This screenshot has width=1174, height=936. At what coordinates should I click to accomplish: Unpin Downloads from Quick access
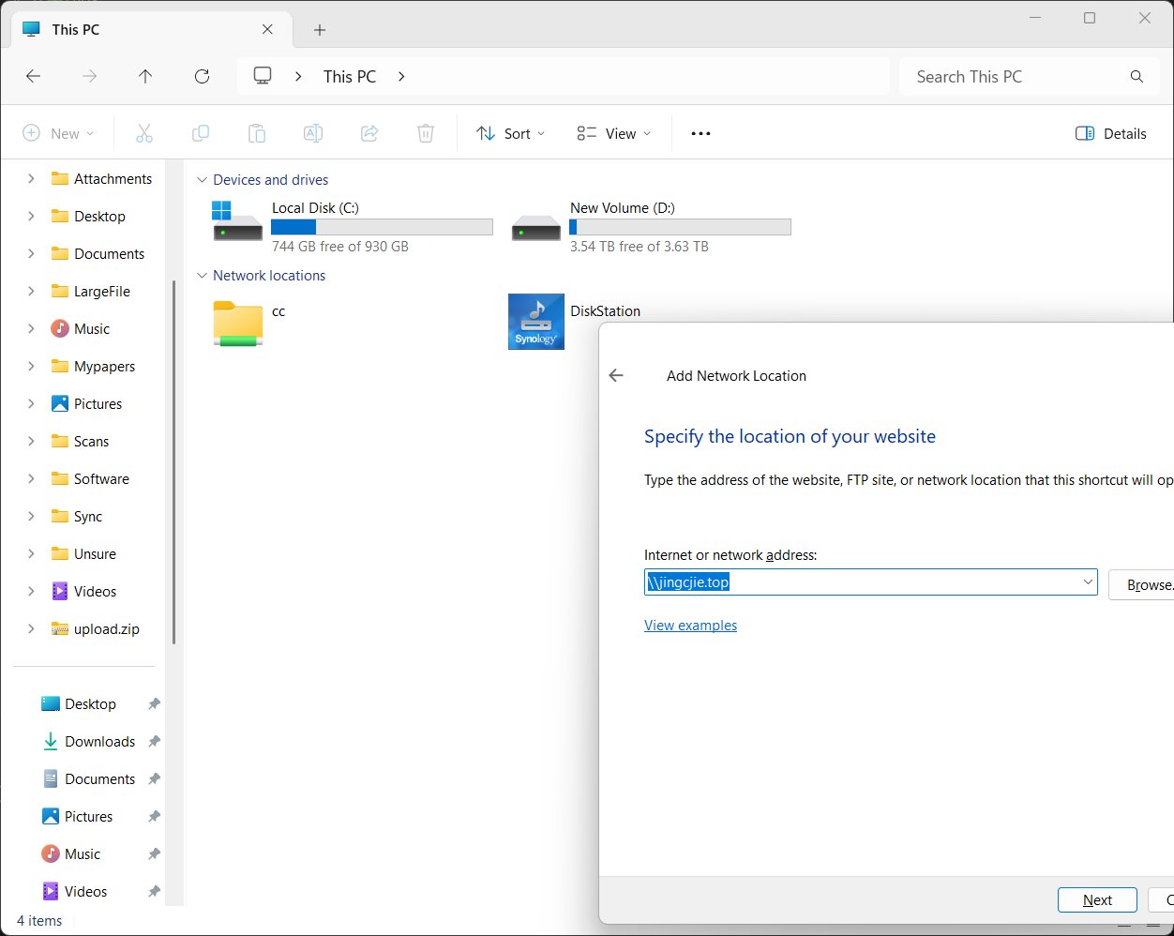click(155, 742)
